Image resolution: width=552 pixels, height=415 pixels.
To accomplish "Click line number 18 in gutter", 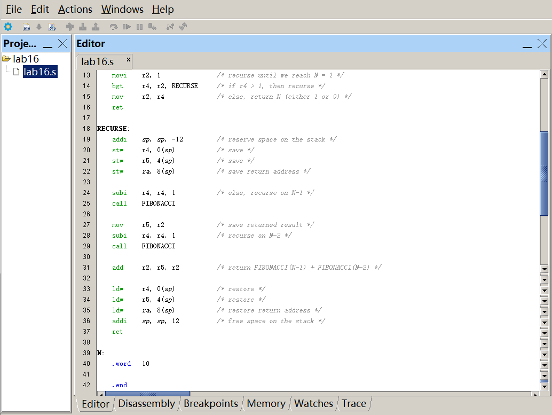I will tap(86, 129).
